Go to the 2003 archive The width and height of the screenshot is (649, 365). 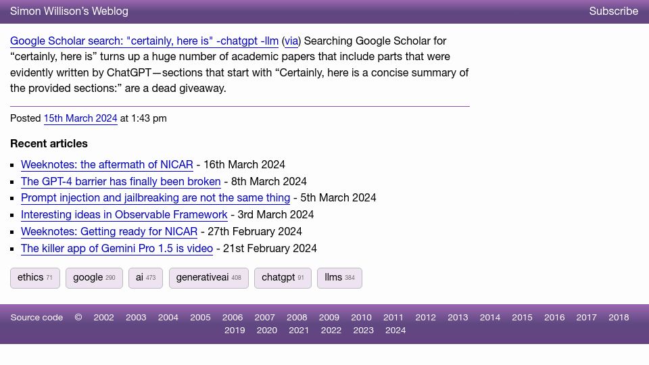point(136,318)
